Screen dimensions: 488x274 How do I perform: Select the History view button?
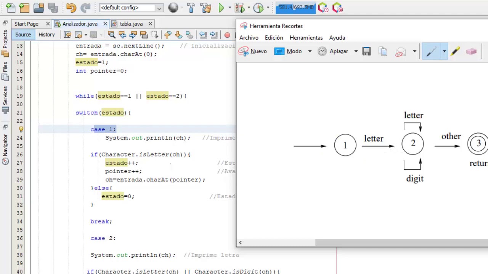(x=47, y=35)
